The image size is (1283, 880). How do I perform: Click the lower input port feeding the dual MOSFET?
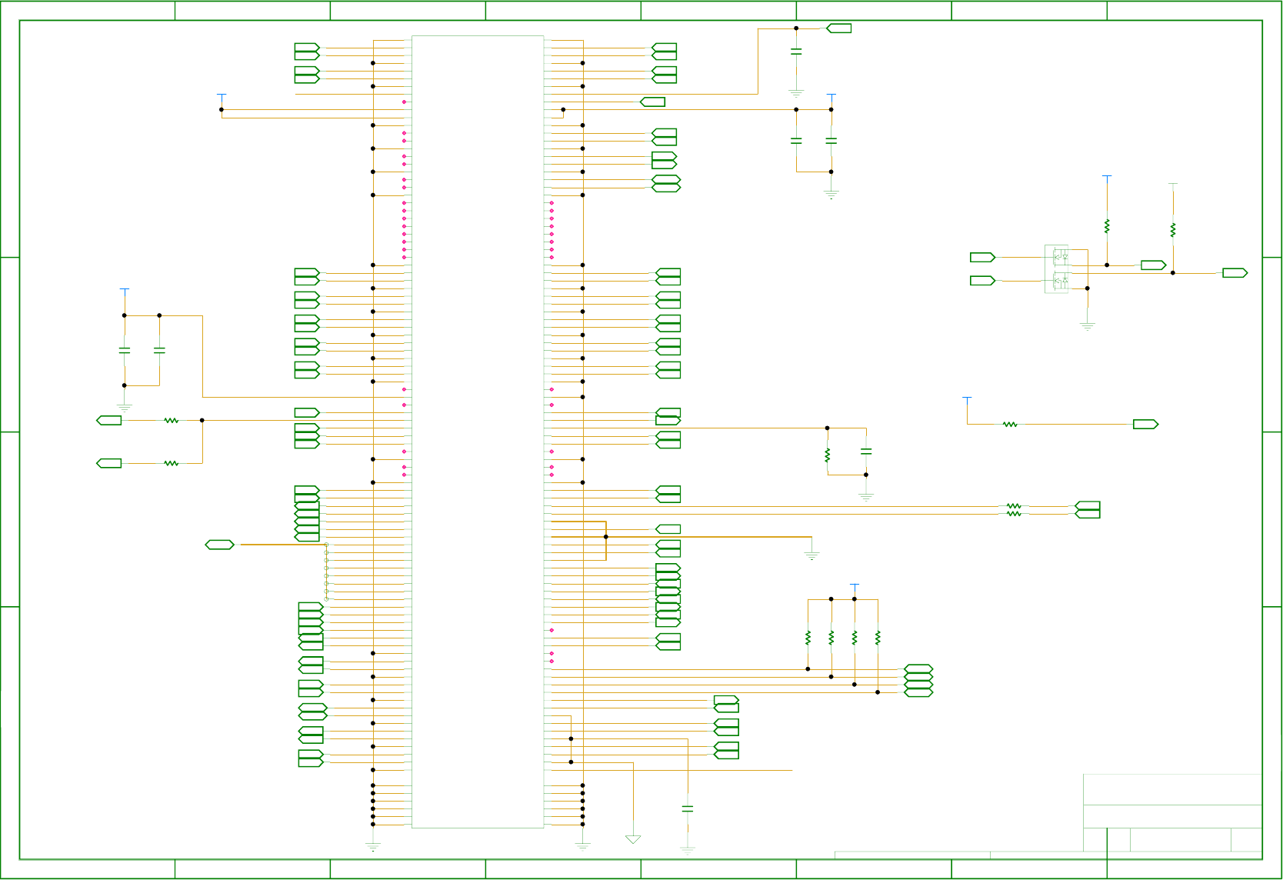[x=983, y=281]
